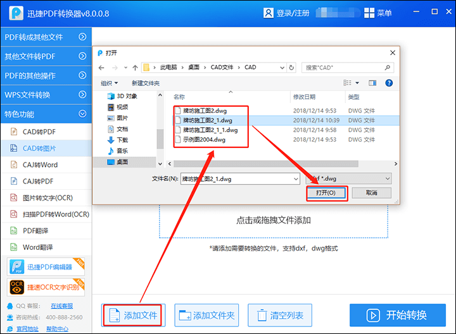
Task: Click 桌面 in the address breadcrumb
Action: [x=194, y=68]
